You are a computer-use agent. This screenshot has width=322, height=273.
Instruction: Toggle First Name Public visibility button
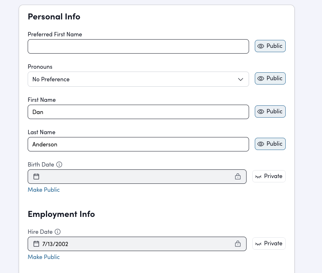(x=270, y=112)
